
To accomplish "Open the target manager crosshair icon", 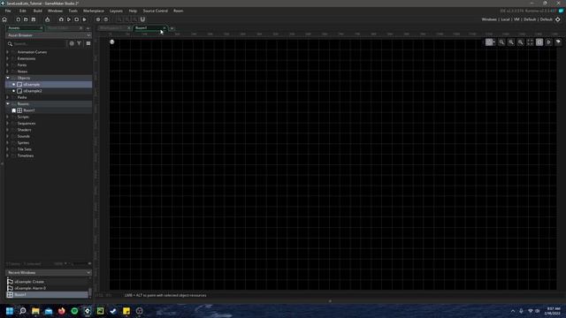I will coord(558,19).
